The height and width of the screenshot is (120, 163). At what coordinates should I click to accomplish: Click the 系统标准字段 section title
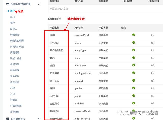tap(54, 19)
